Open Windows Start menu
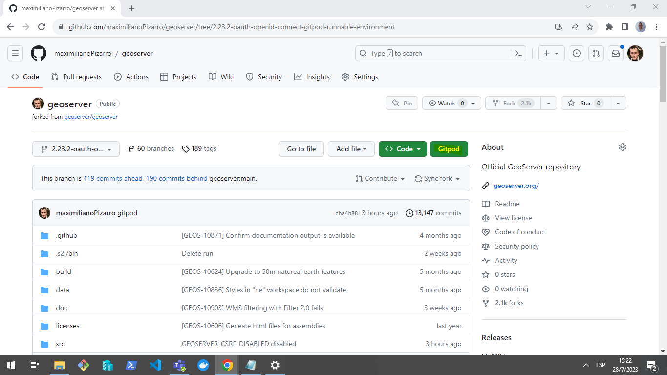 click(x=11, y=365)
